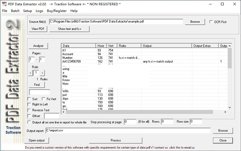
Task: Enable Right to Left option
Action: tap(29, 104)
